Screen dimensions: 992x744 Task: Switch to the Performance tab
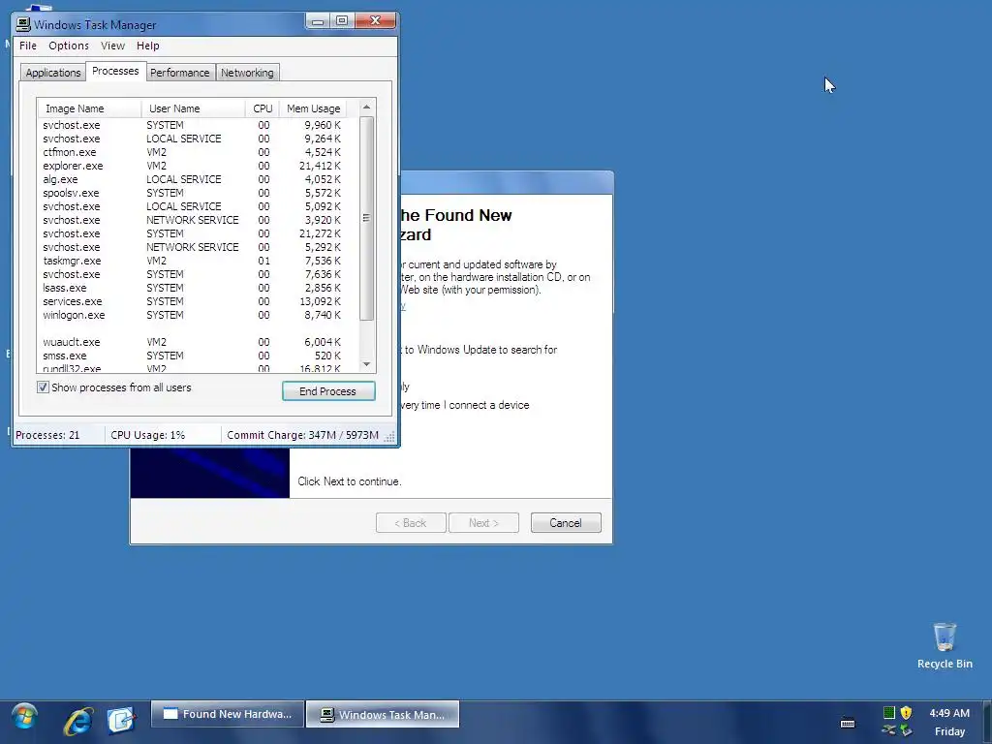[x=179, y=73]
